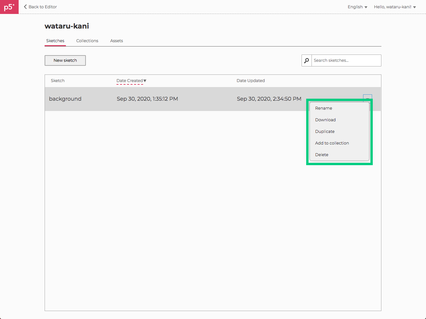Click the wataru-kani username heading
This screenshot has width=426, height=319.
pyautogui.click(x=67, y=26)
